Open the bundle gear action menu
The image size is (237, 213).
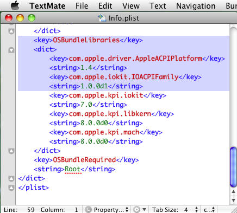(140, 210)
